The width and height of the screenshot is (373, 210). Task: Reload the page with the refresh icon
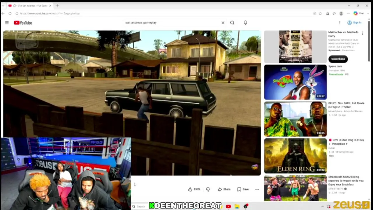pos(10,13)
